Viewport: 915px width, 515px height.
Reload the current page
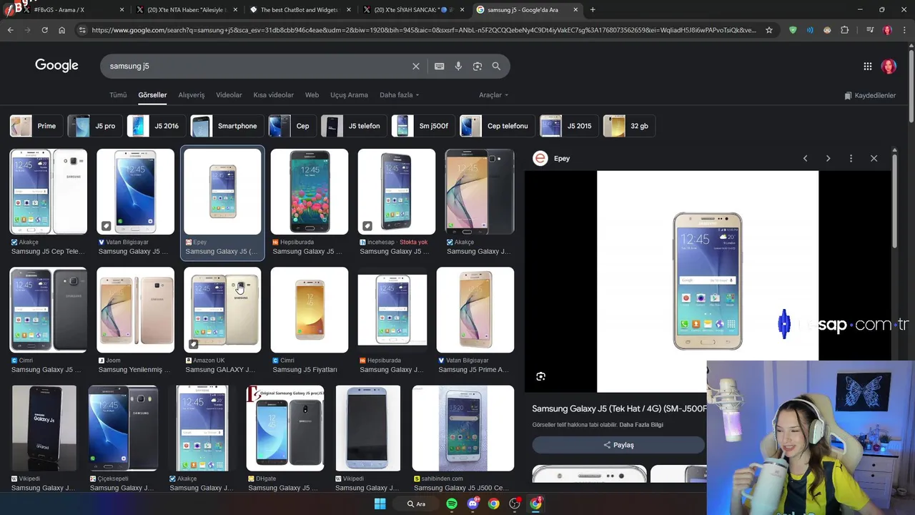pos(44,30)
